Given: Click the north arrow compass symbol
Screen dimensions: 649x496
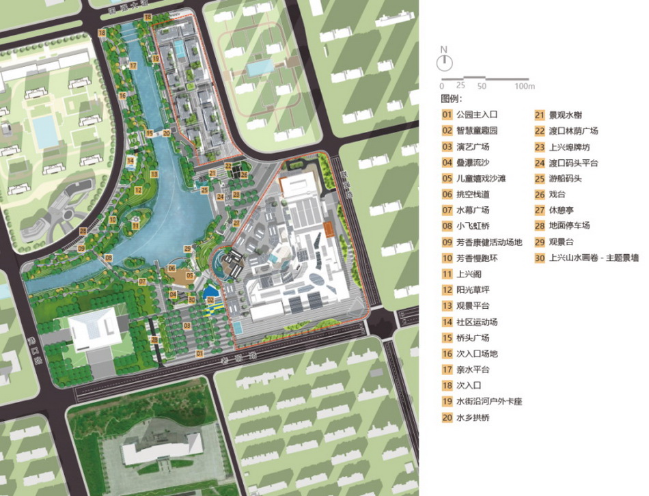Looking at the screenshot, I should (x=445, y=62).
